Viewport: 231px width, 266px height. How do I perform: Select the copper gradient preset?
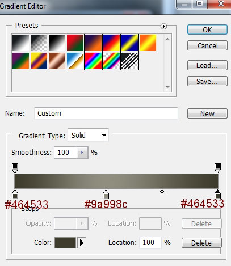click(57, 61)
